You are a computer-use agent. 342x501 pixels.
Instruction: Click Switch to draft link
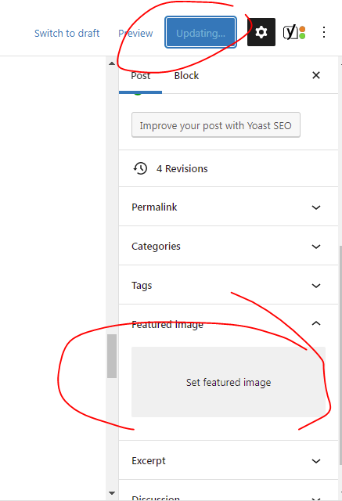tap(67, 33)
